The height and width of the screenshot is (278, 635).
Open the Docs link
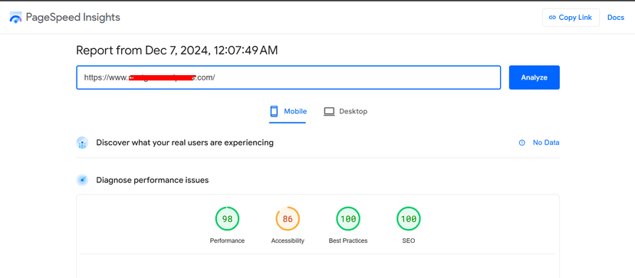(x=616, y=18)
